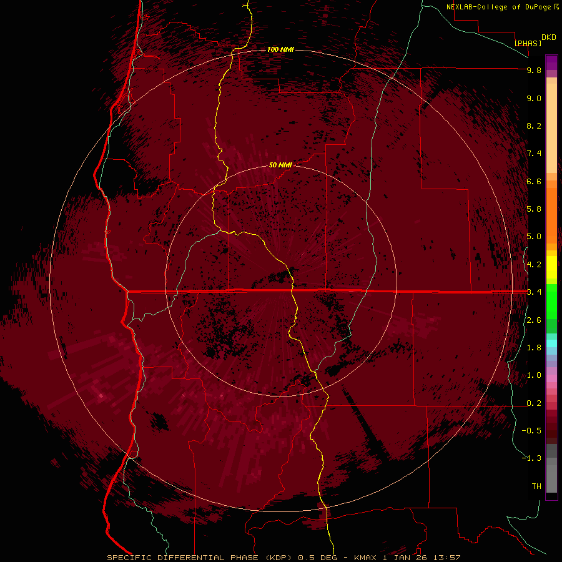Click the 5.0 legend value

point(534,237)
